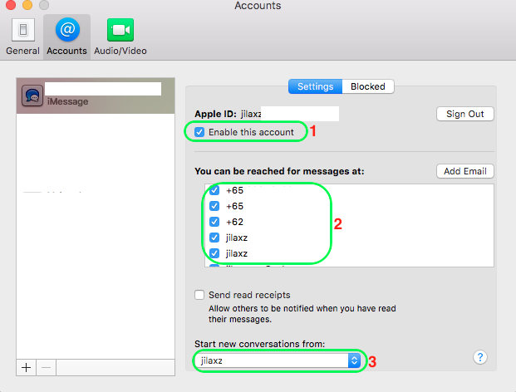The image size is (516, 392).
Task: Click the Apple ID value field
Action: 290,114
